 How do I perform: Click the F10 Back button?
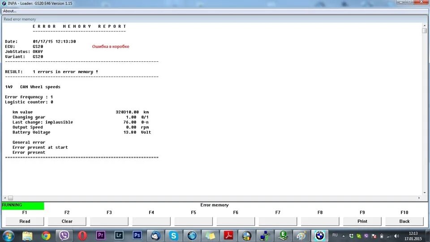click(404, 221)
